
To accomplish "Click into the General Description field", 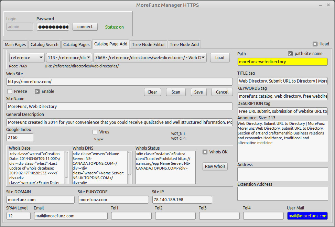I will point(120,122).
